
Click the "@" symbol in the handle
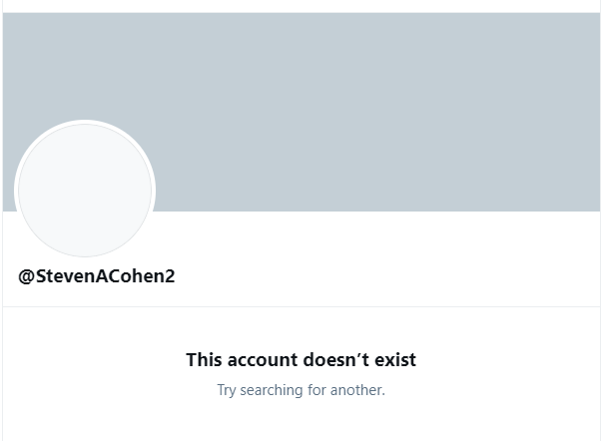[x=26, y=276]
